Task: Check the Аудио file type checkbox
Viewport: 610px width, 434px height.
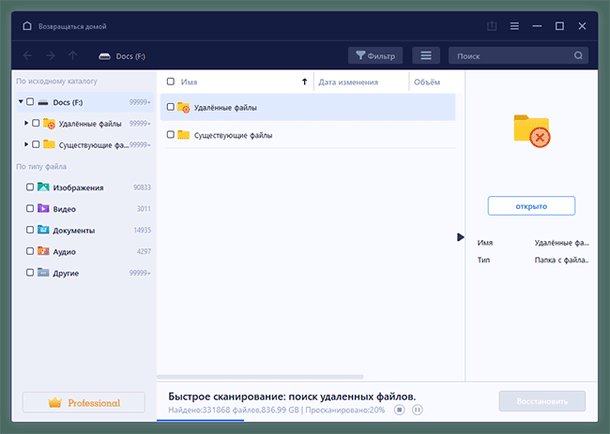Action: [30, 251]
